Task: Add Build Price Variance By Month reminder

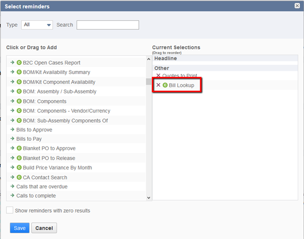Action: [57, 168]
